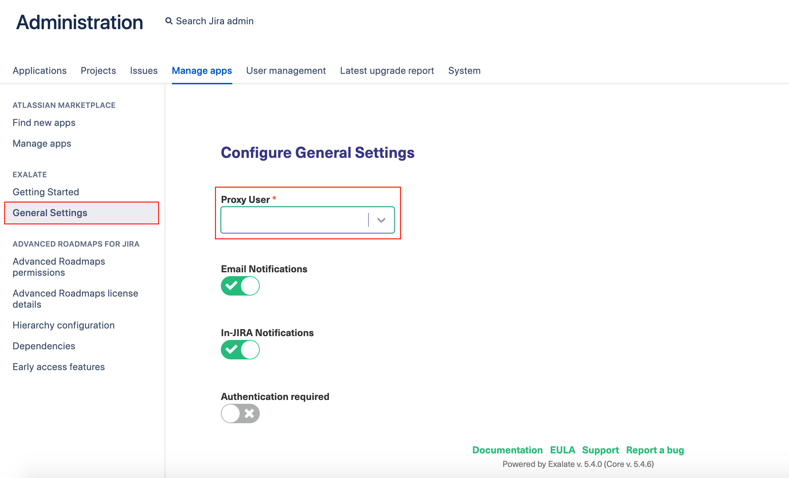This screenshot has height=478, width=789.
Task: Go to the Issues tab
Action: click(x=144, y=71)
